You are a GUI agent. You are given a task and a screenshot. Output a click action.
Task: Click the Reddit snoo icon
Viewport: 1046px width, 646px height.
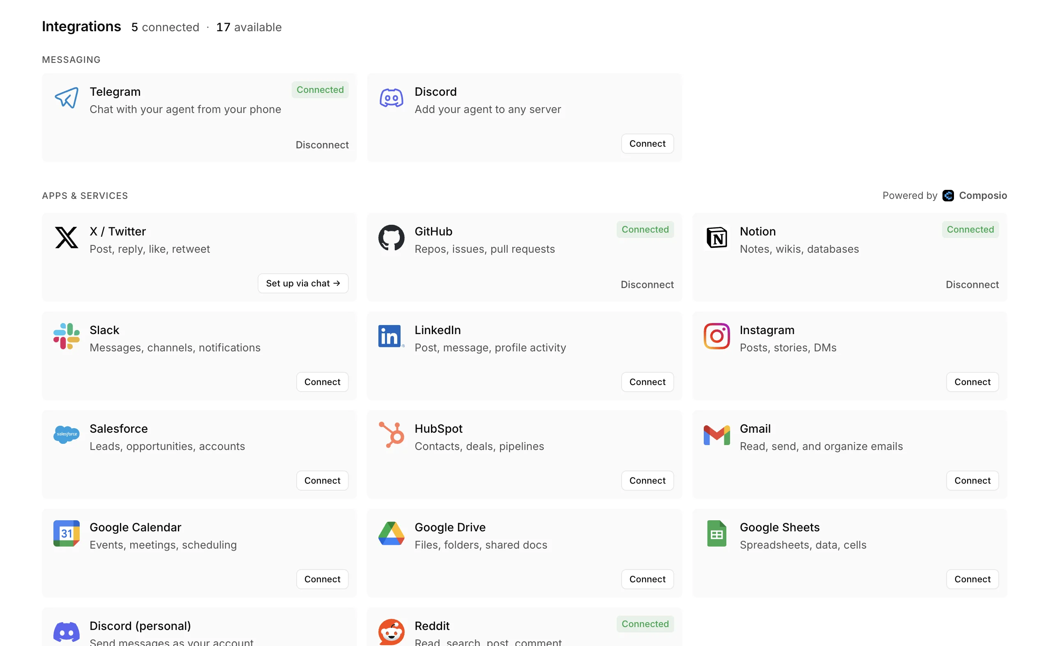(391, 632)
